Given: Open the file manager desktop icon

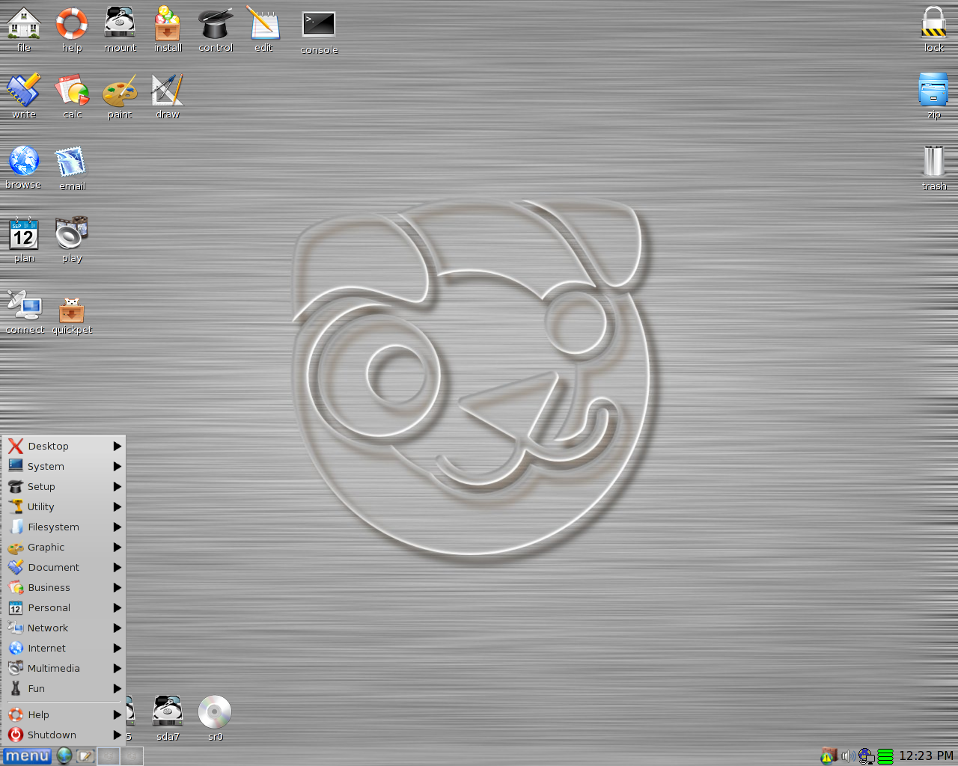Looking at the screenshot, I should [x=24, y=24].
